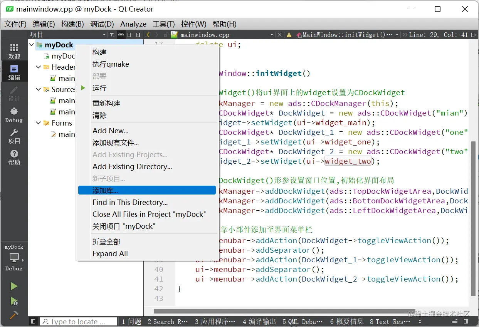
Task: Go forward in editor navigation history
Action: 157,35
